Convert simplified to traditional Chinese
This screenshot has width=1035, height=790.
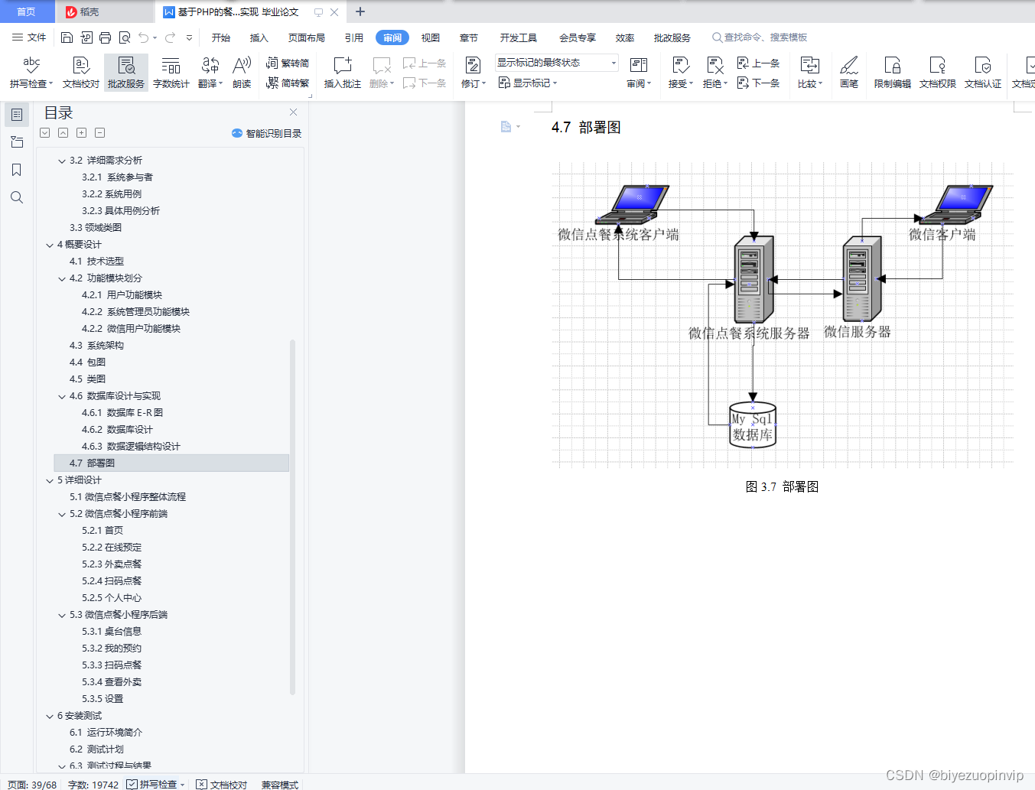[x=288, y=83]
